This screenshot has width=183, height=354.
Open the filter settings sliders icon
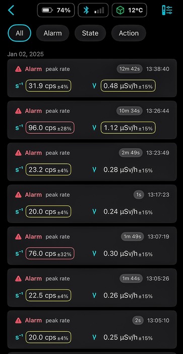coord(167,10)
